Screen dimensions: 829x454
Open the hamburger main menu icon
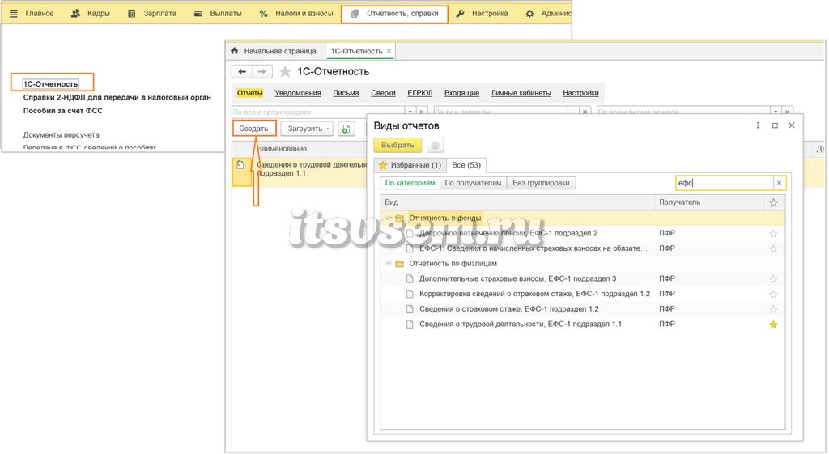pyautogui.click(x=14, y=13)
